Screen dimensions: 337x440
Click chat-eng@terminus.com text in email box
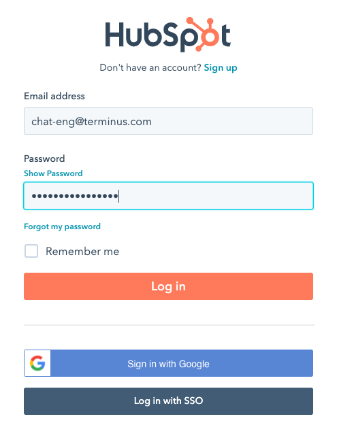coord(91,122)
